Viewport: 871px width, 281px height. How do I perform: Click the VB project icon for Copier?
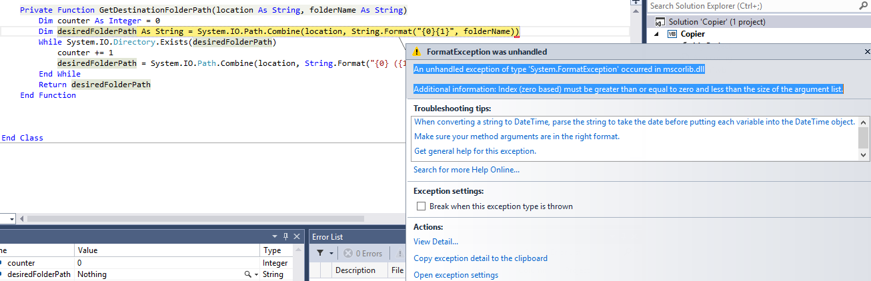[672, 34]
